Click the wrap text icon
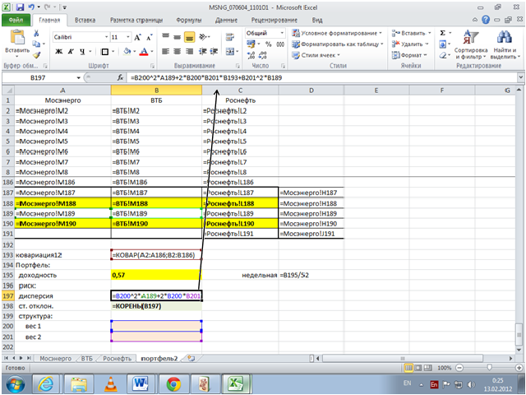The image size is (526, 395). (230, 36)
